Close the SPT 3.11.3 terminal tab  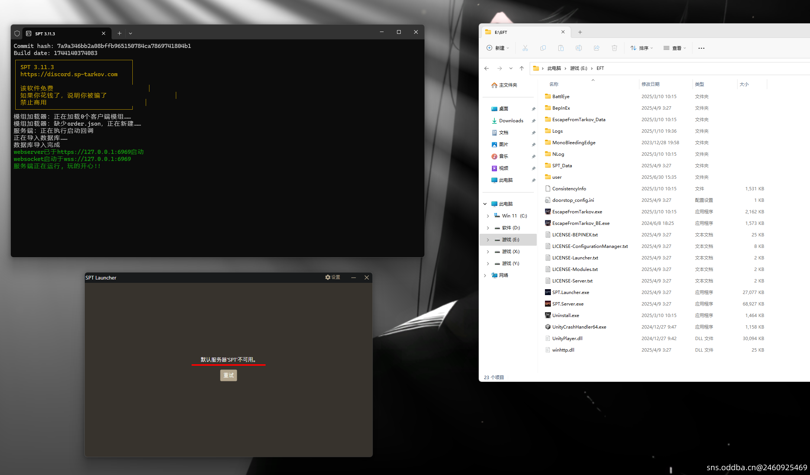[x=104, y=33]
